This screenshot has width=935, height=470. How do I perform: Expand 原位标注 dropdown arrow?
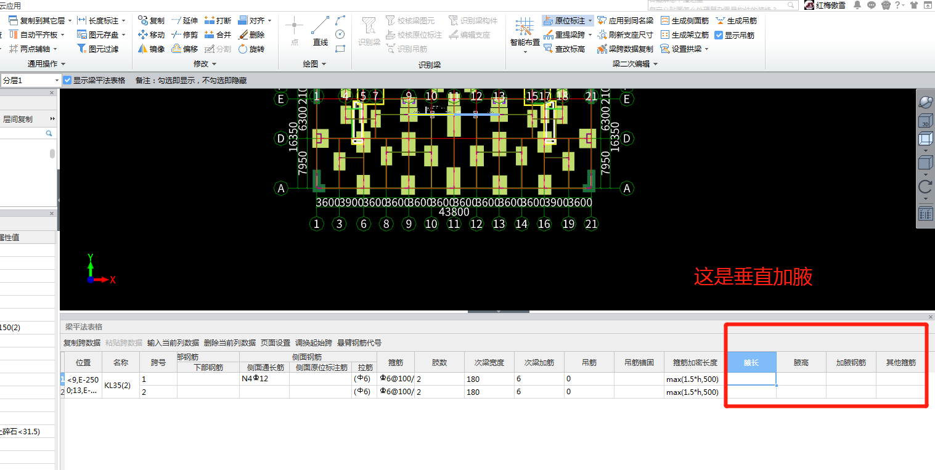coord(590,20)
